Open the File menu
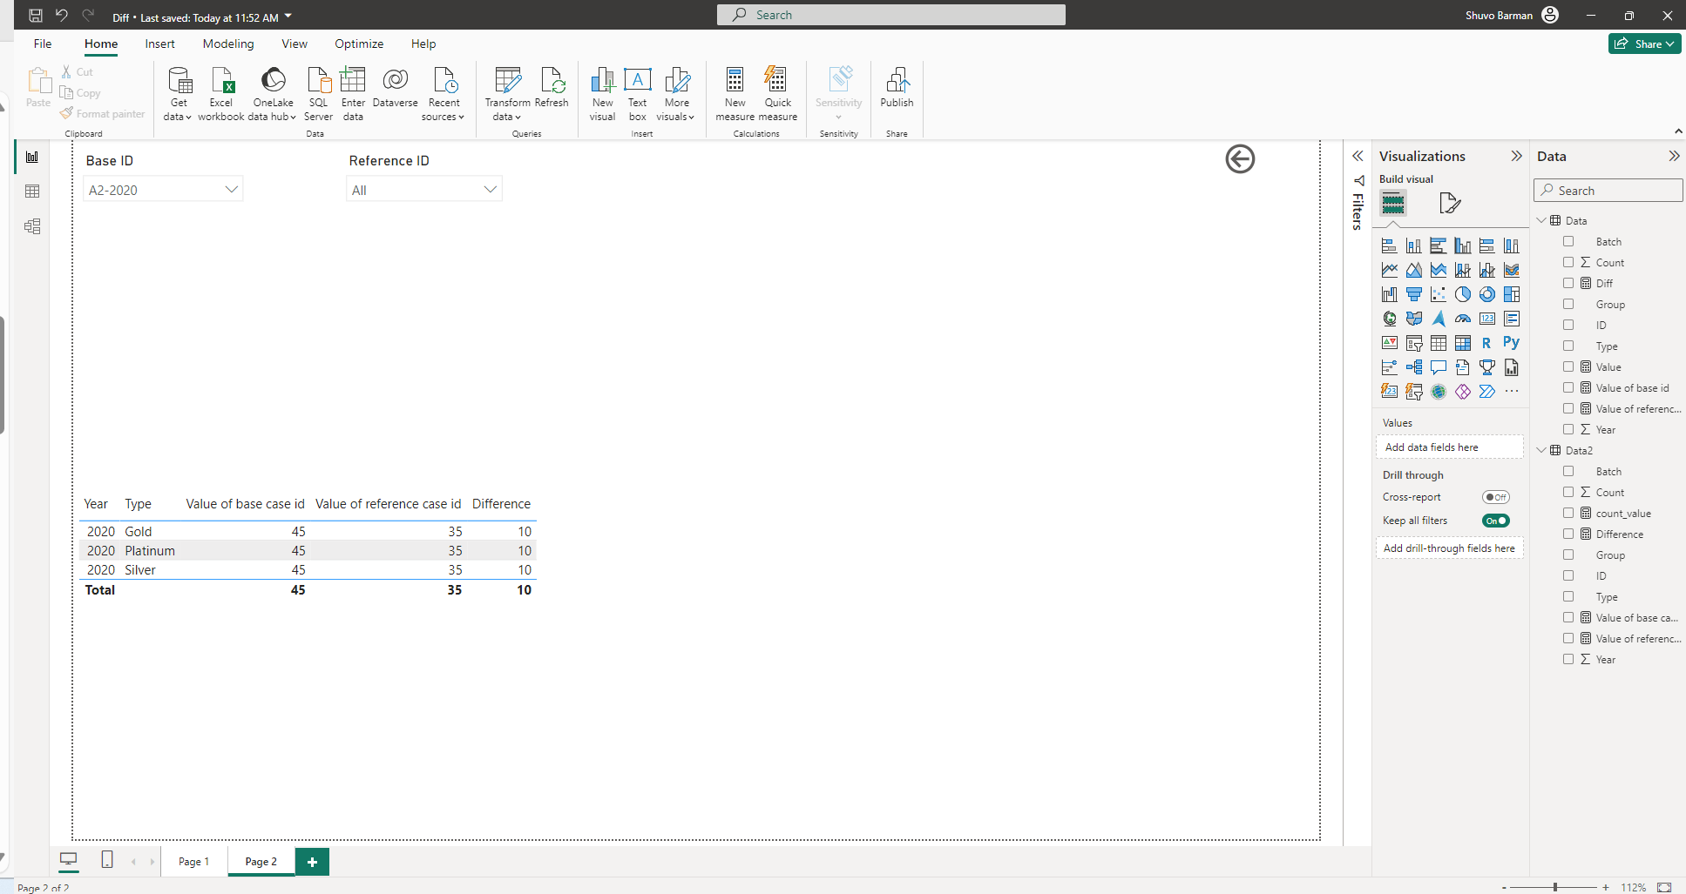 (x=43, y=44)
